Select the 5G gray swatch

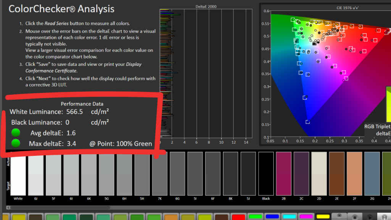[x=107, y=174]
